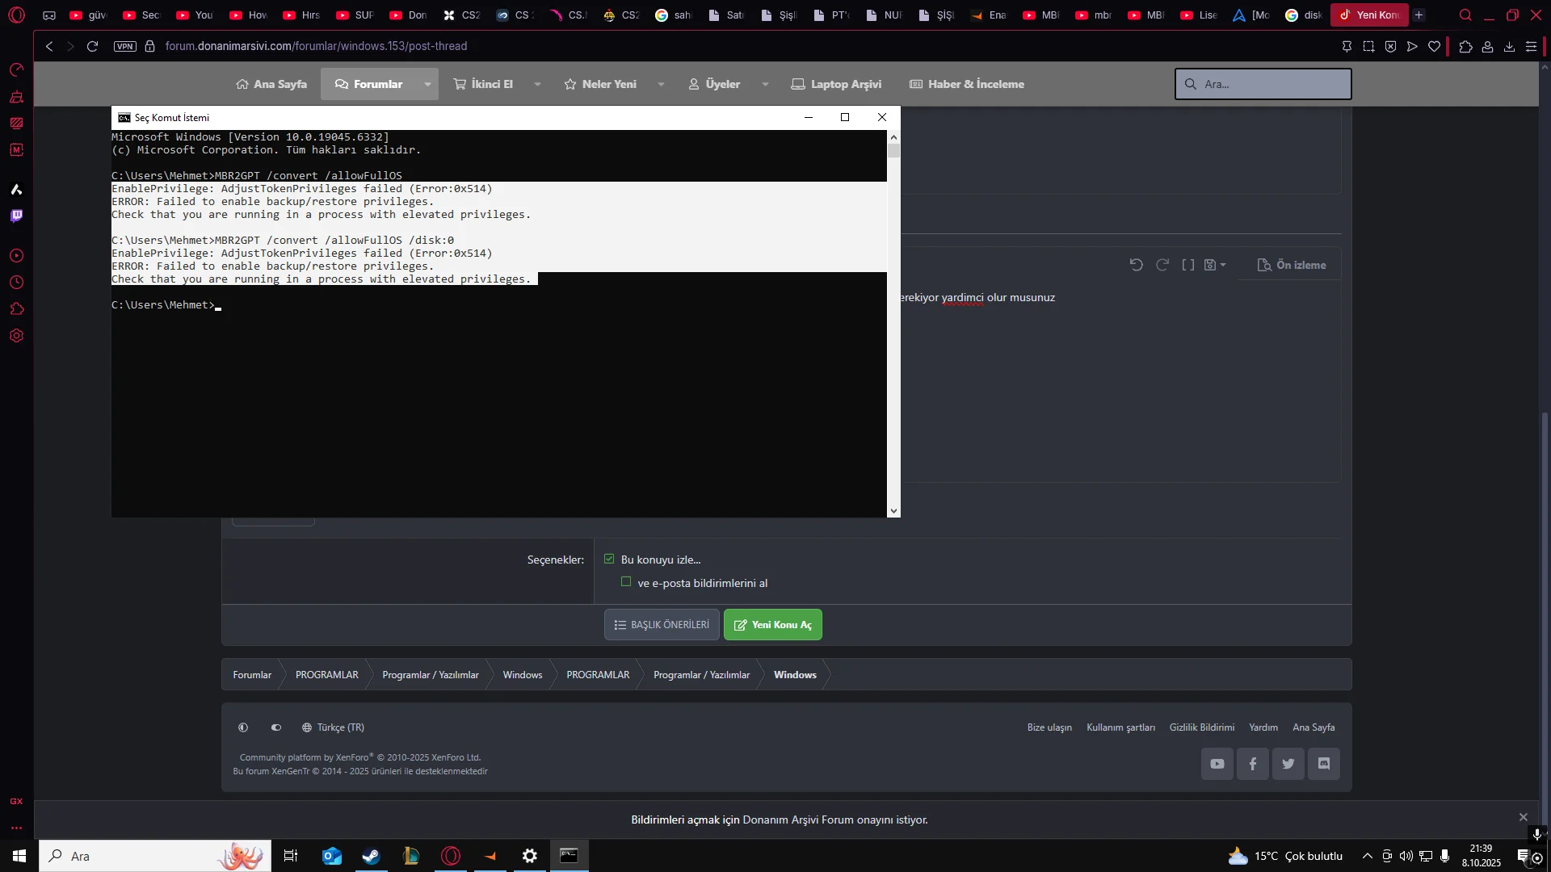The image size is (1551, 872).
Task: Toggle the VPN badge in address bar
Action: pos(124,46)
